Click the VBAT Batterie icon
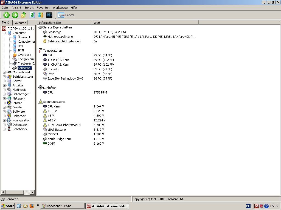This screenshot has height=210, width=281. (x=45, y=129)
